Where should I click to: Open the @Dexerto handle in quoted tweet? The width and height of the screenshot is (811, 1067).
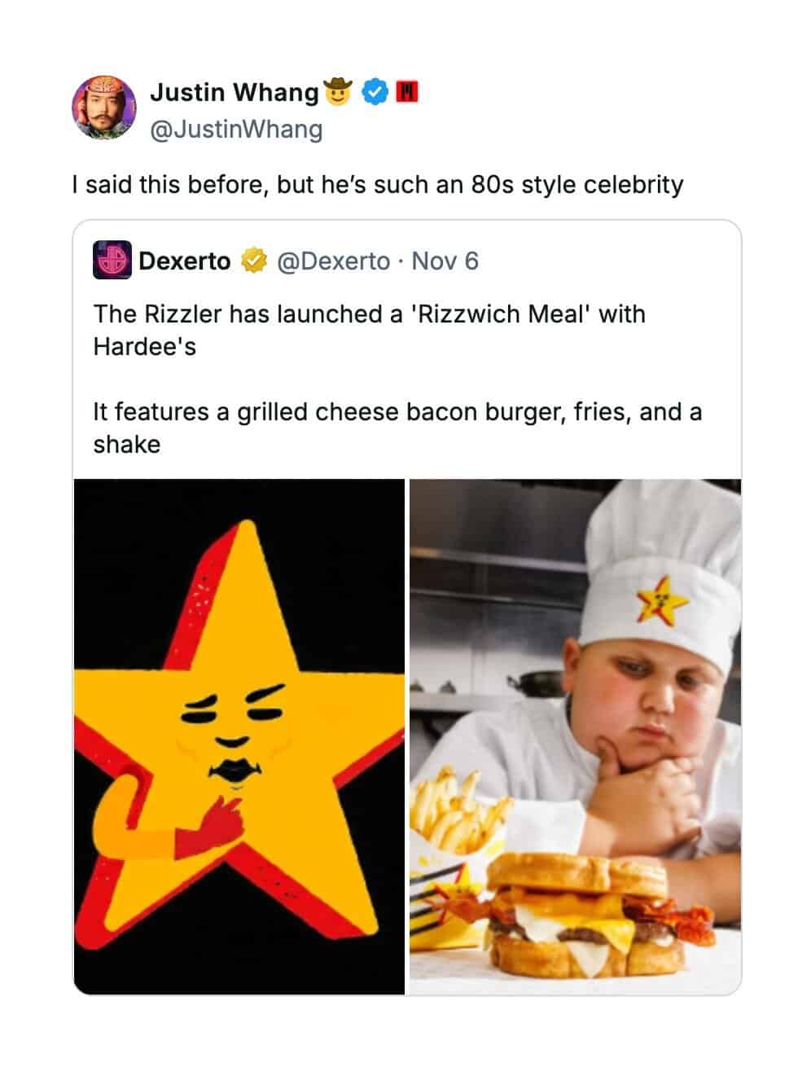tap(334, 261)
